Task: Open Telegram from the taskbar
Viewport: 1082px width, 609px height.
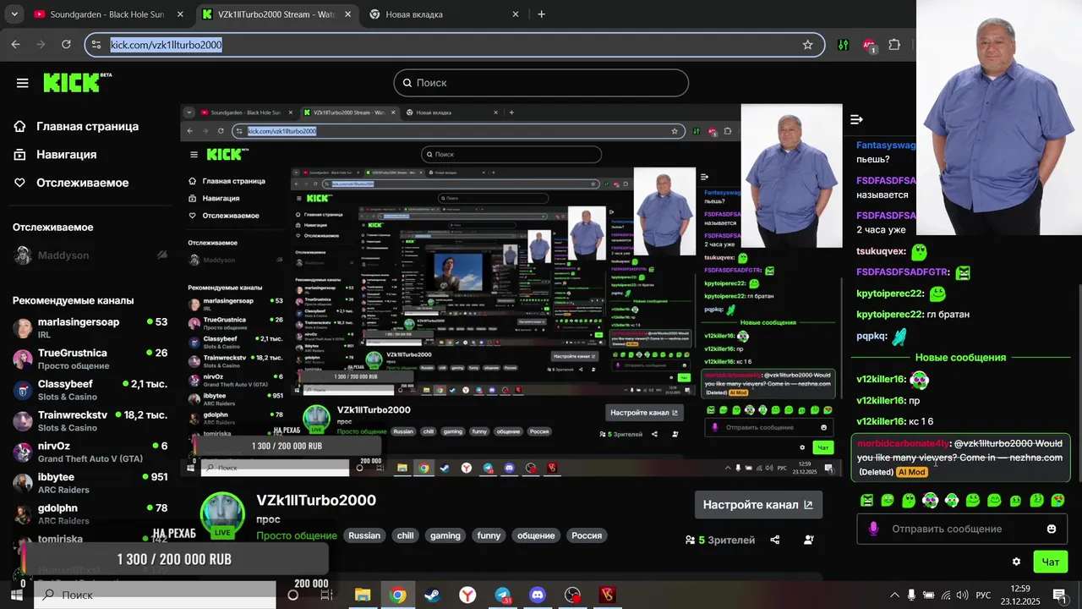Action: [x=503, y=595]
